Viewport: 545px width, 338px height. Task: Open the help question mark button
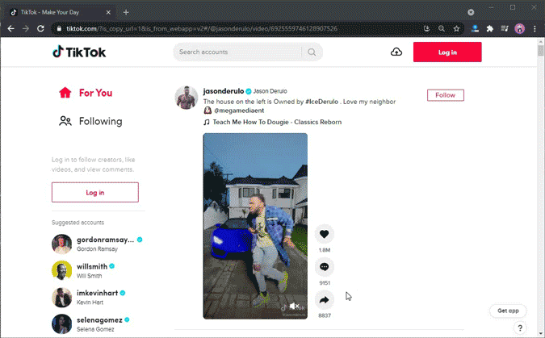(520, 328)
